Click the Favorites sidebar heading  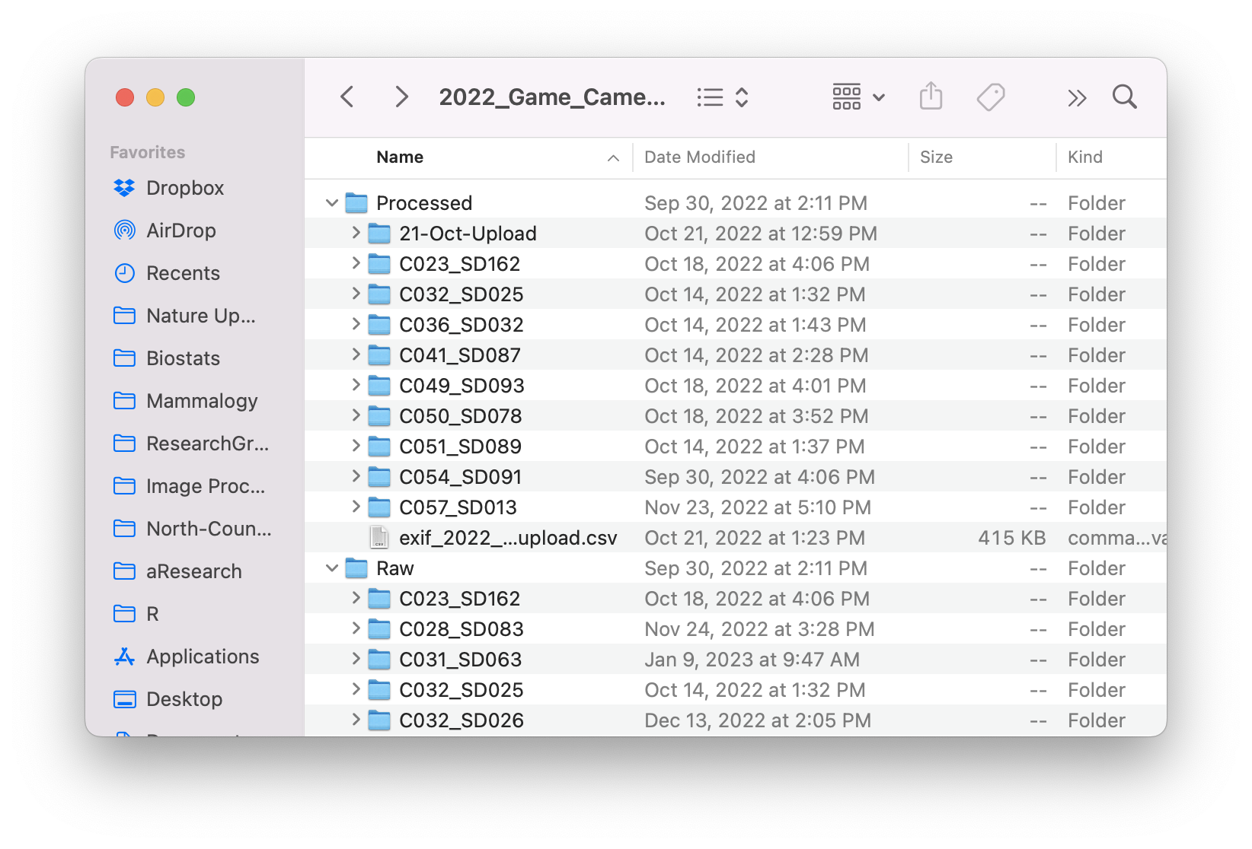coord(148,152)
